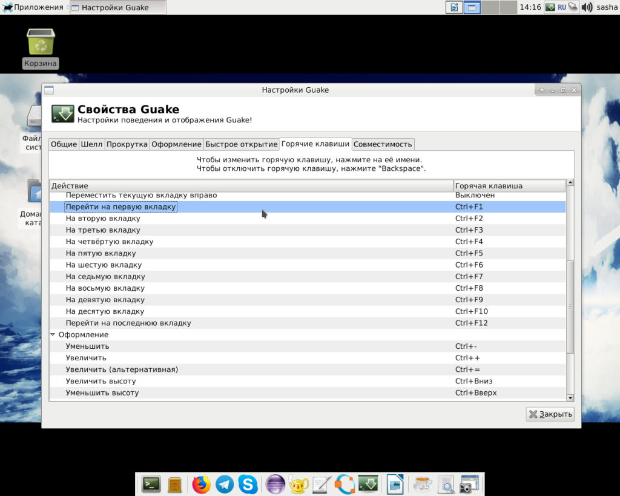Open the Оформление tab
This screenshot has width=620, height=496.
[x=176, y=144]
